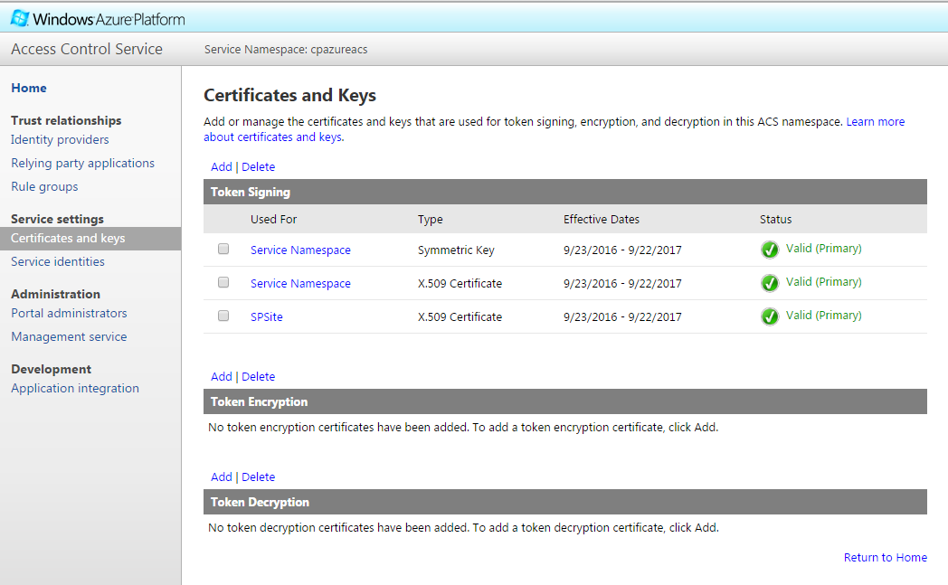
Task: Click X.509 Certificate cell in SPSite row
Action: click(460, 316)
